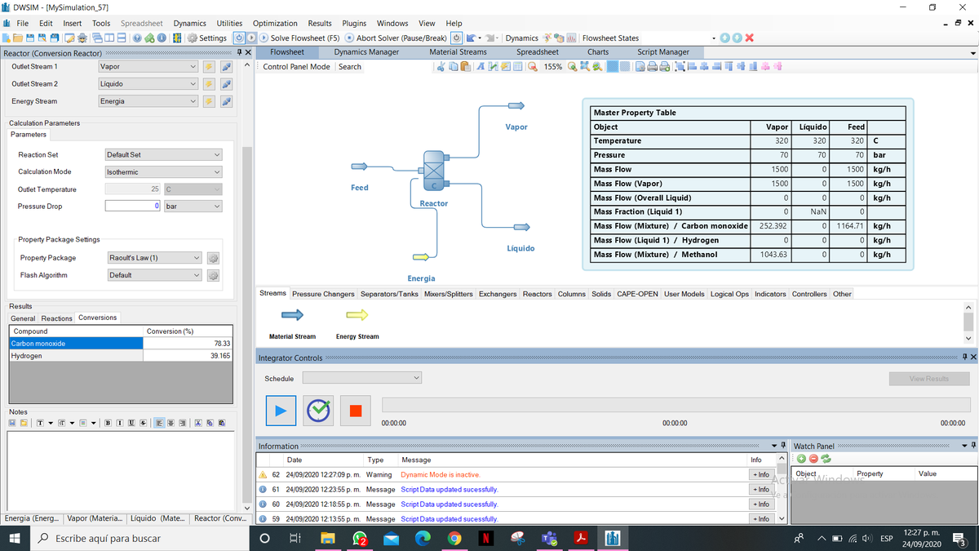Select the Hydrogen row in Conversions table
Image resolution: width=979 pixels, height=551 pixels.
(121, 356)
